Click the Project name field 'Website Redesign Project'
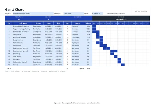This screenshot has width=154, height=108. point(33,14)
